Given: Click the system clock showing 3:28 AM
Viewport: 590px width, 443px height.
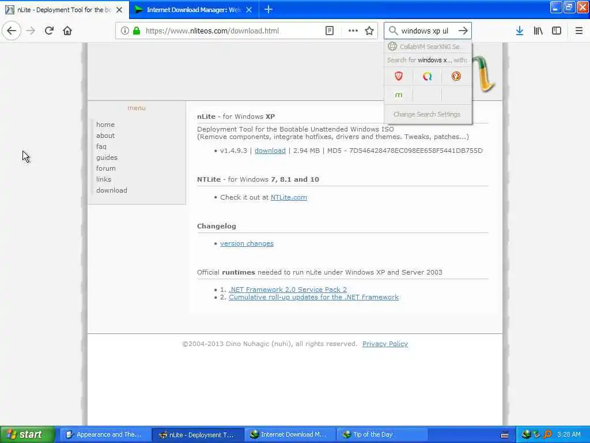Looking at the screenshot, I should click(569, 434).
